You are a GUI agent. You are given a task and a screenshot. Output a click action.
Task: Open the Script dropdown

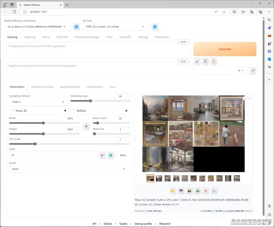pyautogui.click(x=69, y=169)
